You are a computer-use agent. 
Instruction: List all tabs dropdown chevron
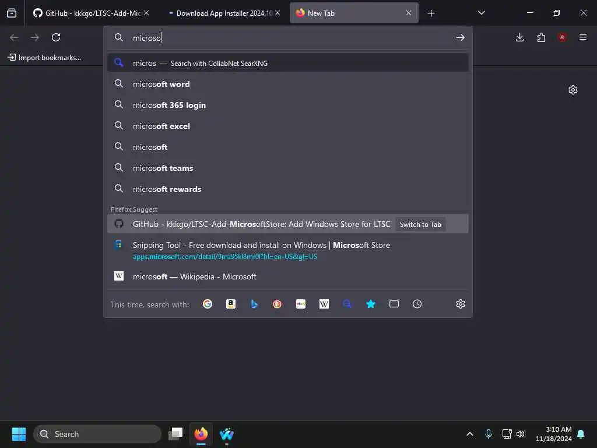pyautogui.click(x=481, y=13)
